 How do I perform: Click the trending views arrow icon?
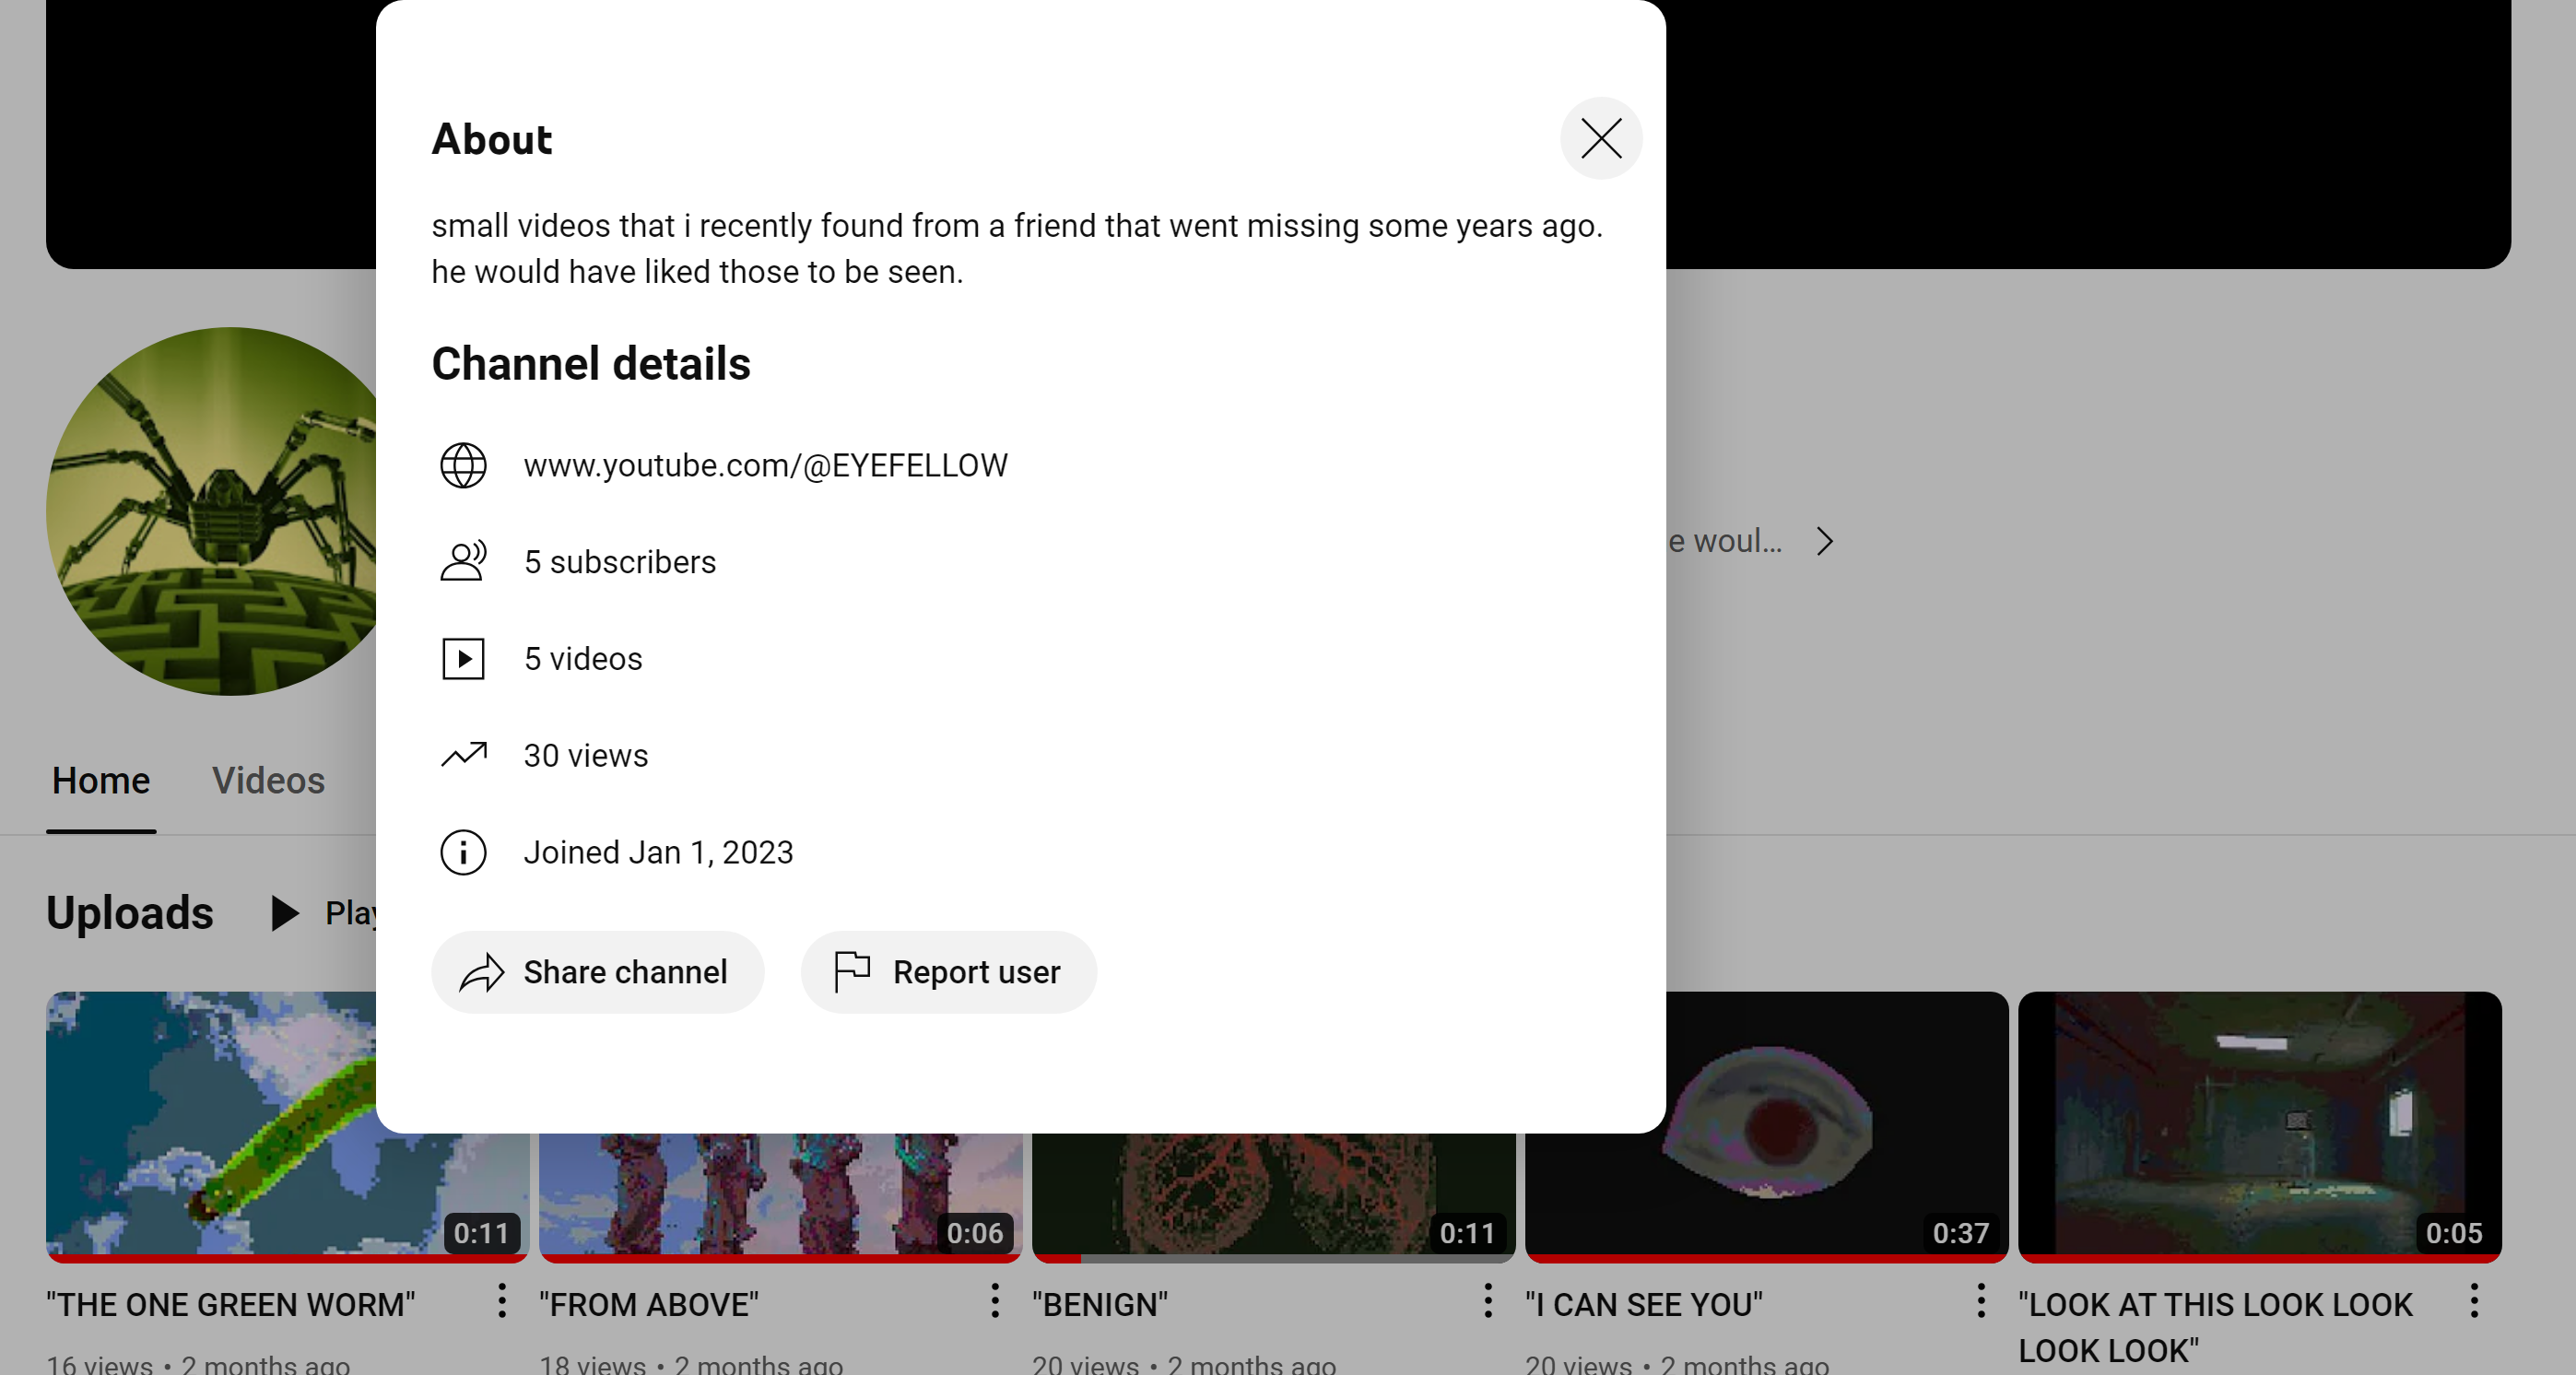pos(463,755)
